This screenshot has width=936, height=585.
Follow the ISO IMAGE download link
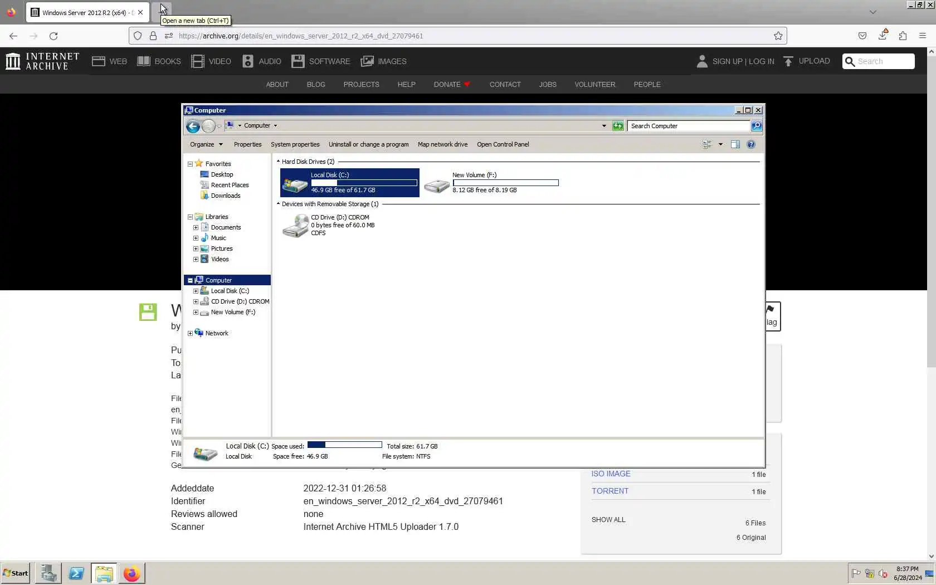[x=611, y=474]
